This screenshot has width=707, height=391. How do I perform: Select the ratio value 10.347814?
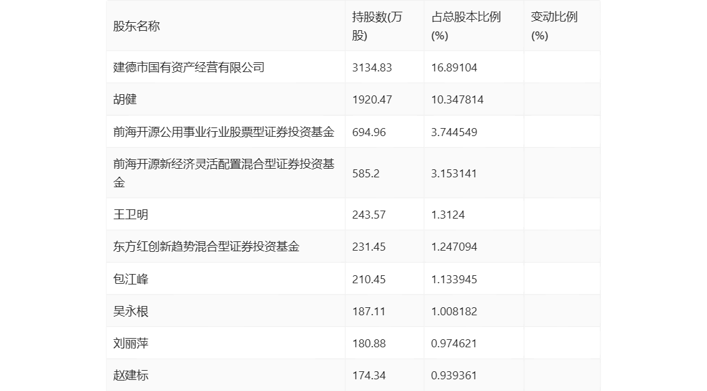457,100
